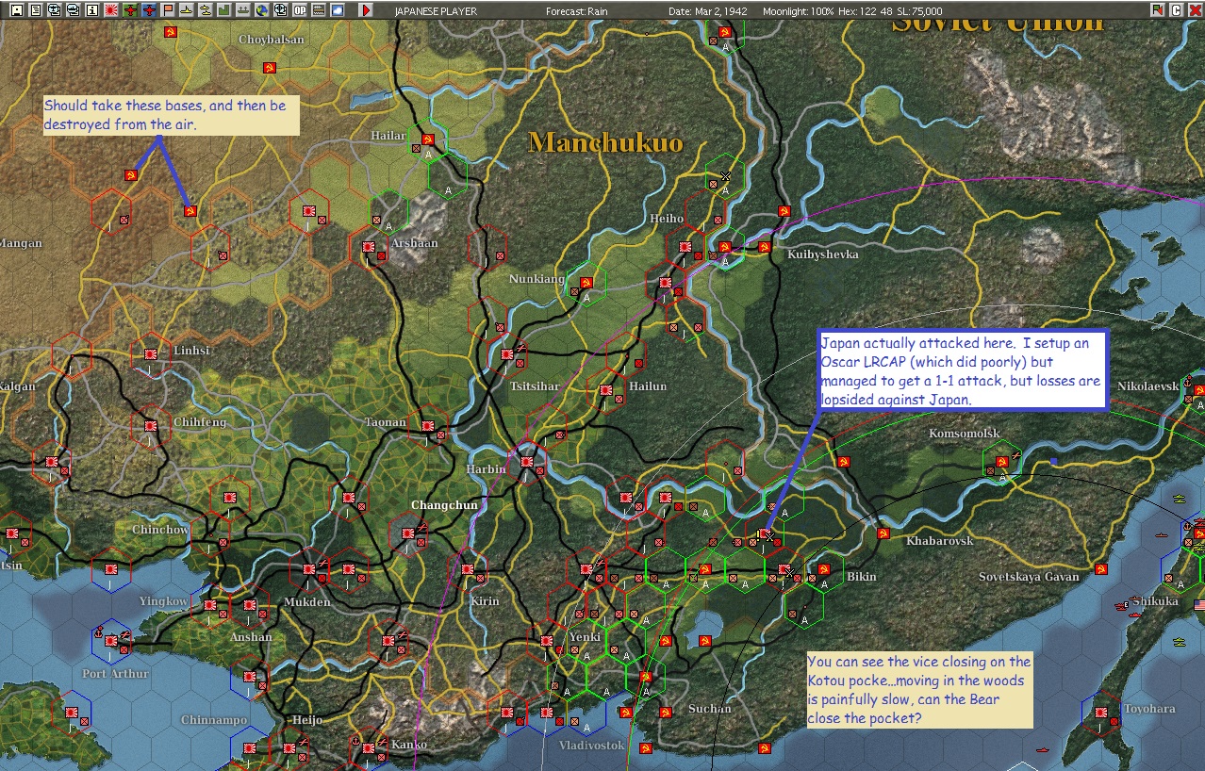This screenshot has width=1205, height=771.
Task: Select the Japanese base hex at Tsitsihar
Action: [x=506, y=354]
